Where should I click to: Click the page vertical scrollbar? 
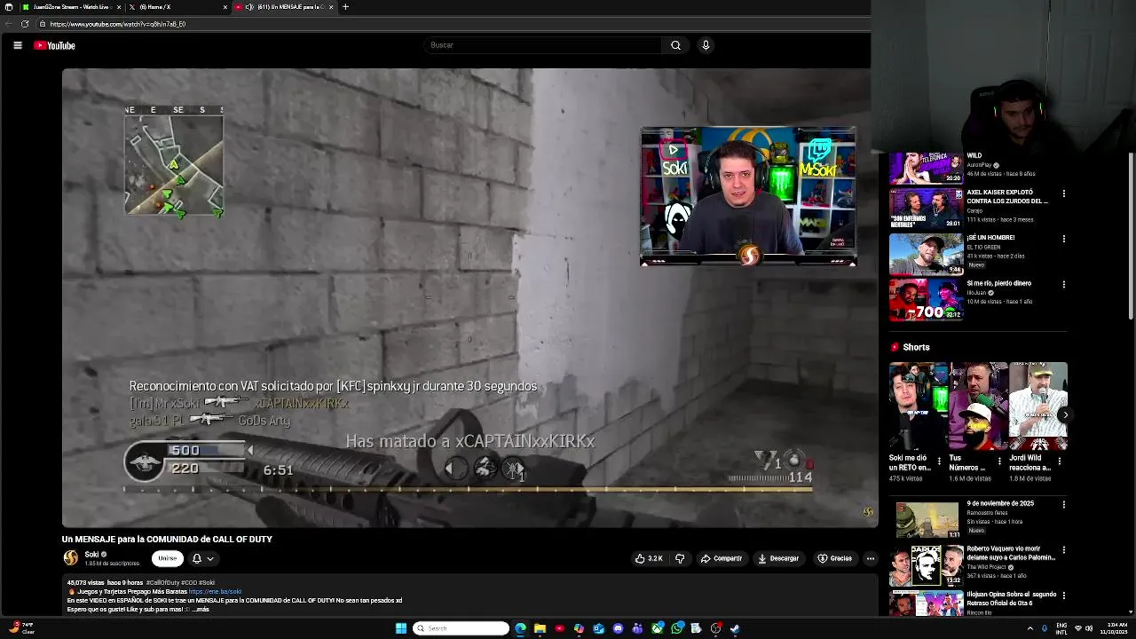[1131, 235]
